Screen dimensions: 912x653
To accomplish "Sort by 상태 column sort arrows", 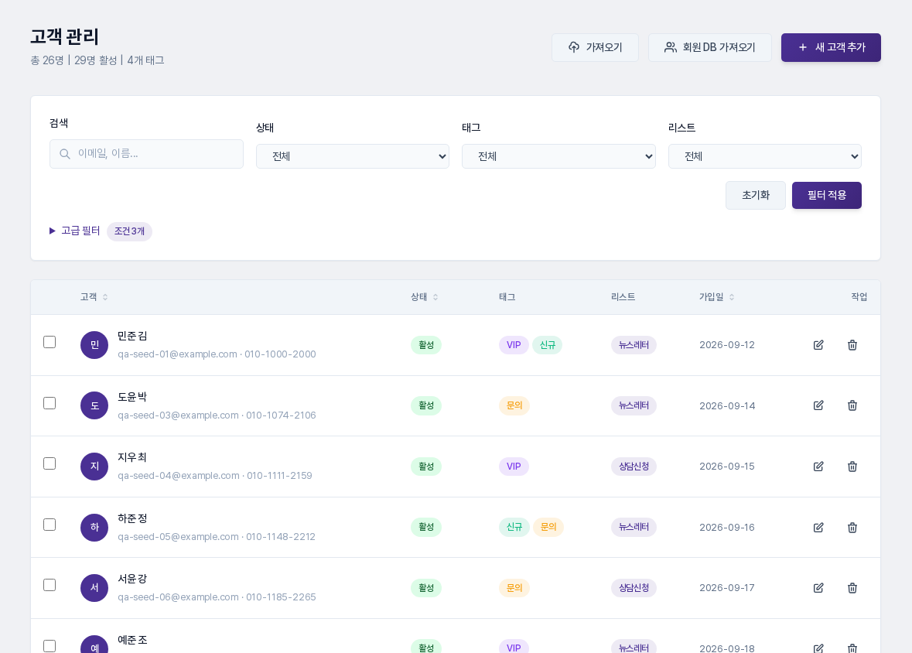I will click(436, 297).
